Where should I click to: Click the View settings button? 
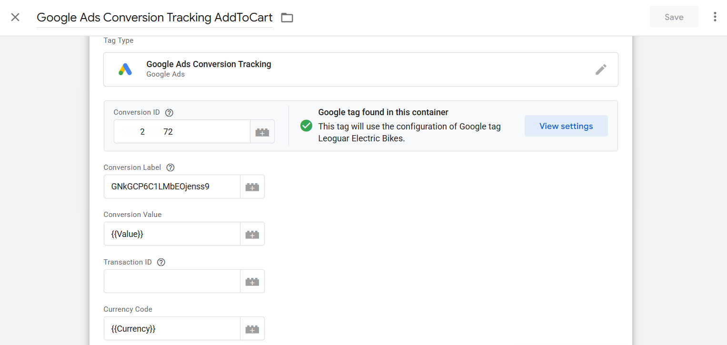tap(566, 126)
